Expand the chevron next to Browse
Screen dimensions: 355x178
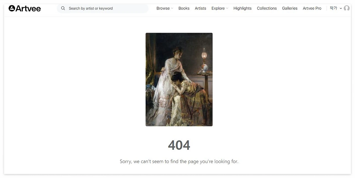pos(172,8)
